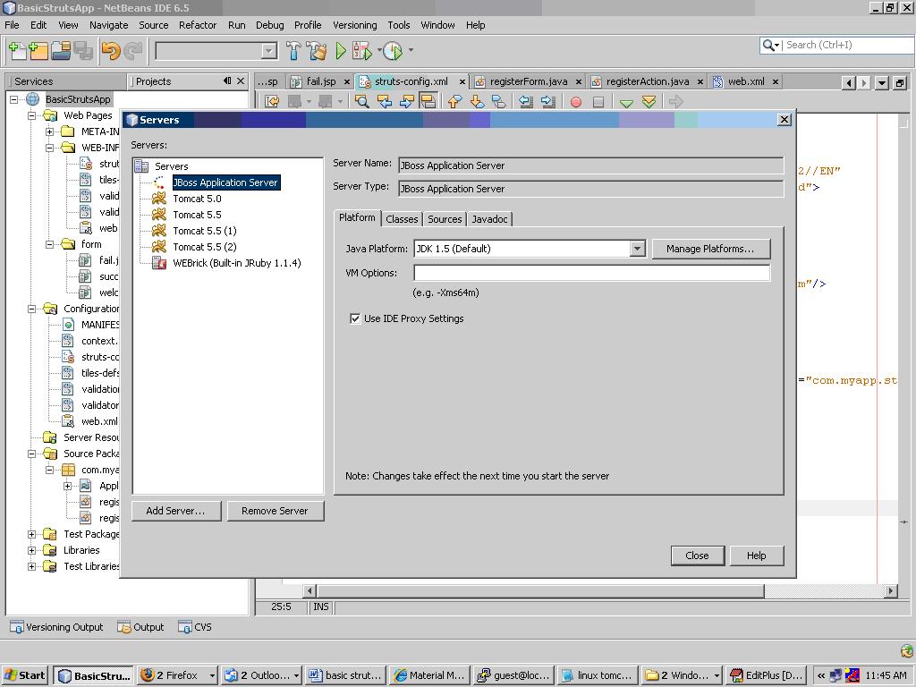
Task: Click the Build Main Project hammer icon
Action: 293,51
